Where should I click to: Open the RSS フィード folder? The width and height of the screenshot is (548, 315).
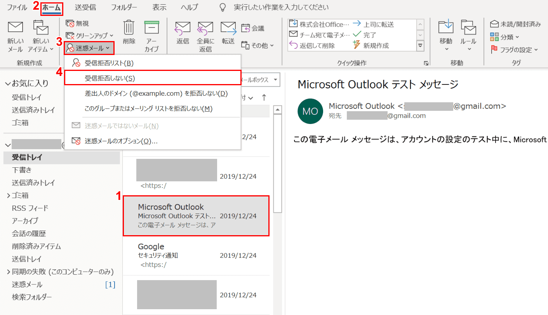point(30,208)
